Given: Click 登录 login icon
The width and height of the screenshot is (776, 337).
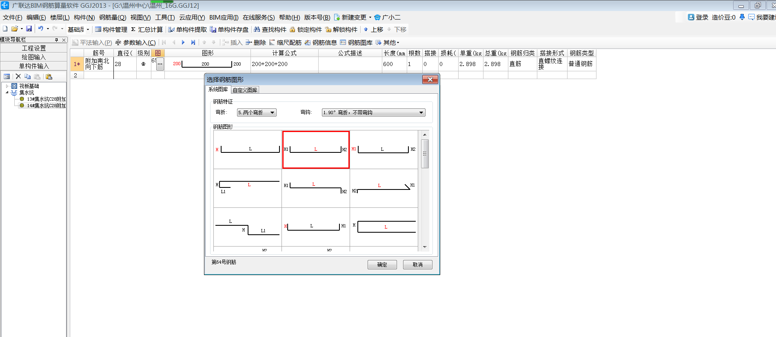Looking at the screenshot, I should [691, 17].
